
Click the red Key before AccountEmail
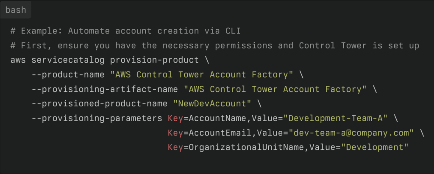click(x=175, y=133)
